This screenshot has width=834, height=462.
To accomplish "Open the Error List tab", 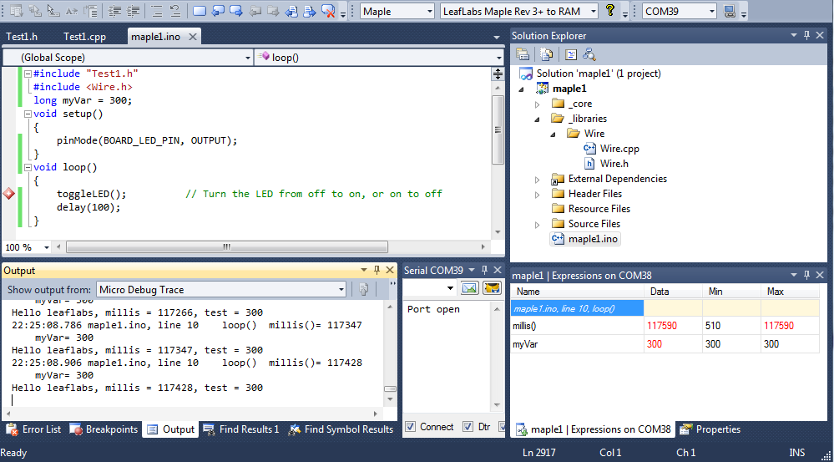I will point(34,429).
